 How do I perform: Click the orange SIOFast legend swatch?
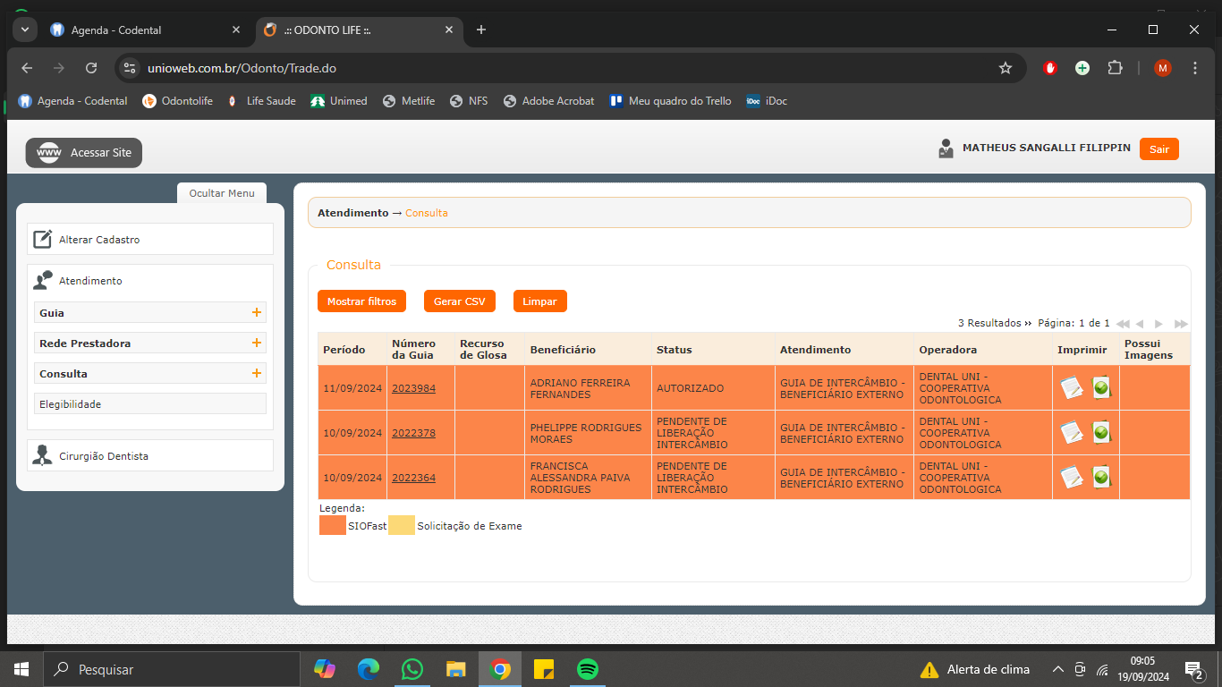[x=333, y=526]
